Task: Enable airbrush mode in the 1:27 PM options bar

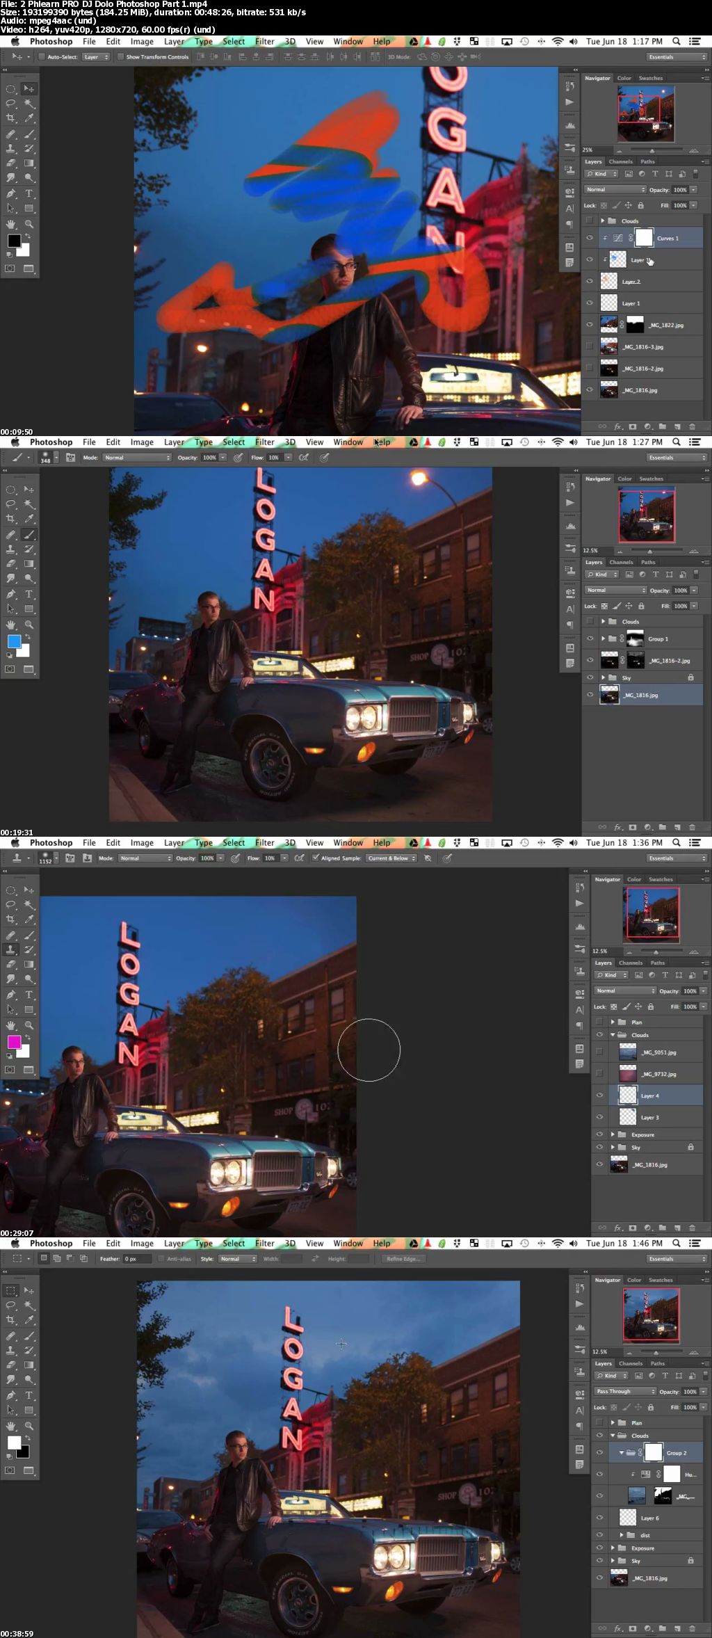Action: [x=304, y=458]
